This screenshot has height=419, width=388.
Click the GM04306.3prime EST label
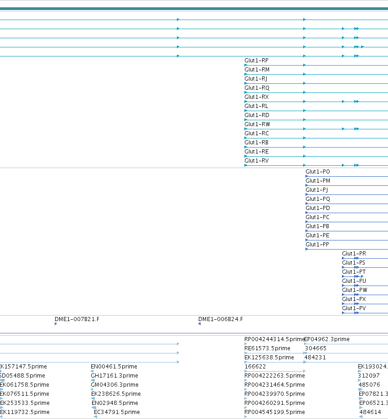pyautogui.click(x=115, y=384)
